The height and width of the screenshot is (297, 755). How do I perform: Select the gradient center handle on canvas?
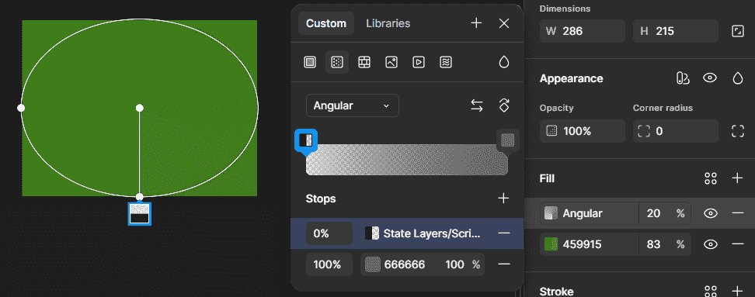coord(140,108)
